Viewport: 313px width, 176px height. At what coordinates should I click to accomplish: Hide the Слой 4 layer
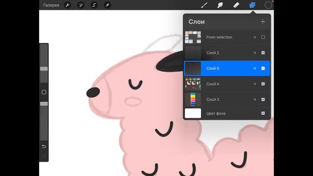click(263, 84)
